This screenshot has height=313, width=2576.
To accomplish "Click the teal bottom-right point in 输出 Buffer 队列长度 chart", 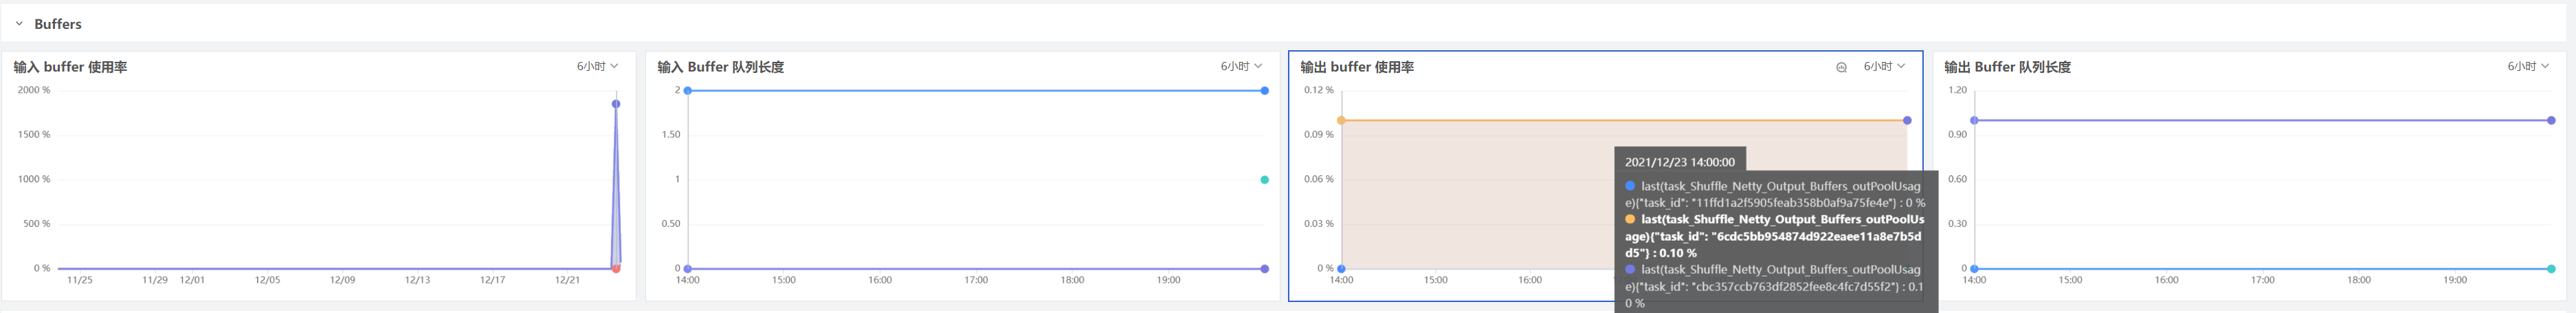I will pos(2551,268).
